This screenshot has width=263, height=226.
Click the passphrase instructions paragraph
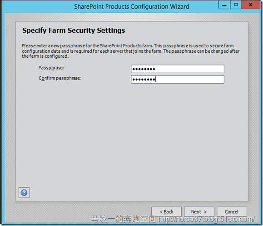[x=131, y=51]
